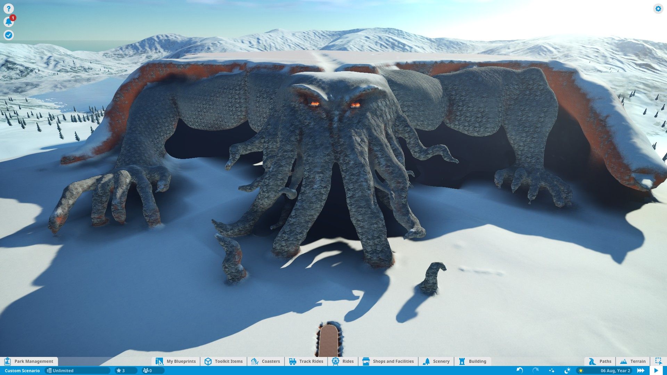Open the Terrain editing tool
The image size is (667, 375).
(x=633, y=361)
